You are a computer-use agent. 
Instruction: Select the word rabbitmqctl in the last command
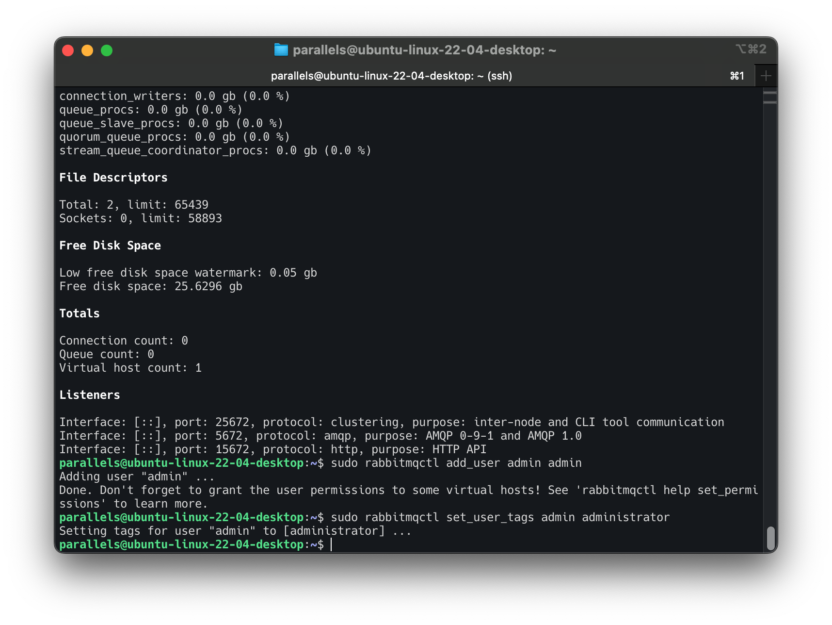(403, 517)
